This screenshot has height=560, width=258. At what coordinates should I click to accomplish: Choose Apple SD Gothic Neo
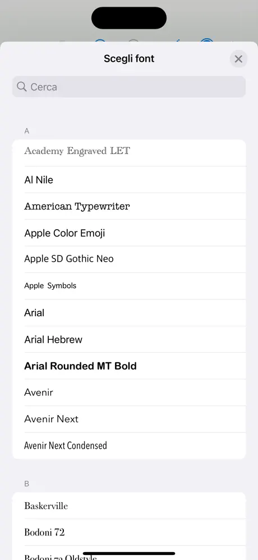(129, 259)
